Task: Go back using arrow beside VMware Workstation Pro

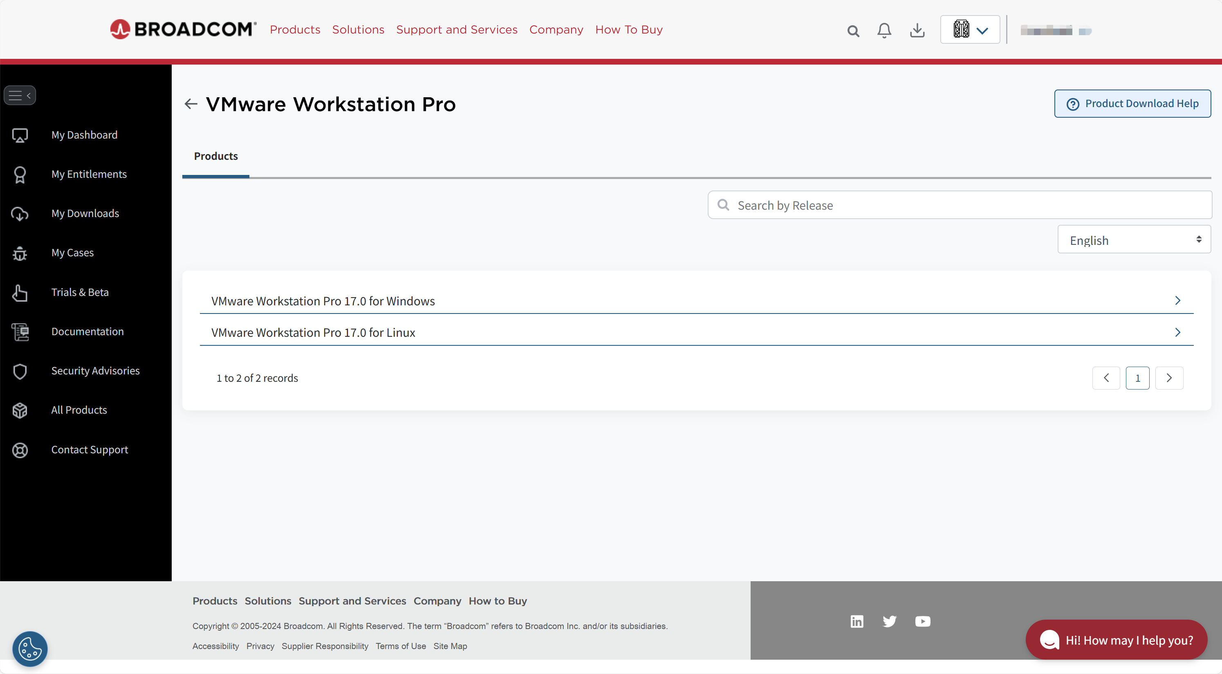Action: (x=191, y=104)
